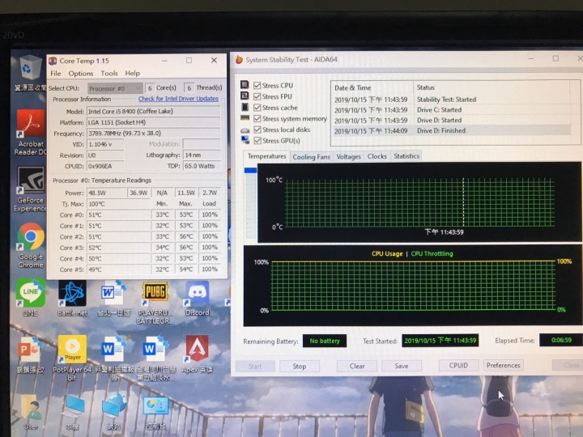
Task: Open the User folder desktop icon
Action: tap(32, 412)
